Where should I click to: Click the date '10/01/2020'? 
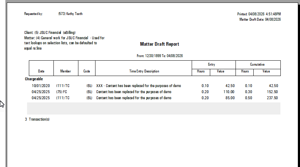point(41,86)
